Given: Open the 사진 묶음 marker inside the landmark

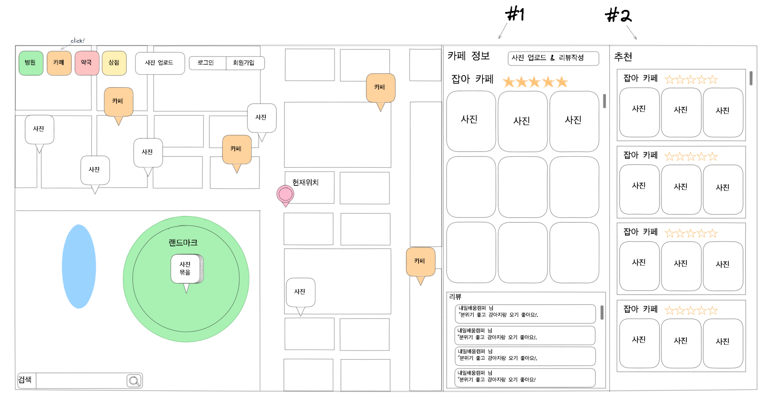Looking at the screenshot, I should 186,269.
